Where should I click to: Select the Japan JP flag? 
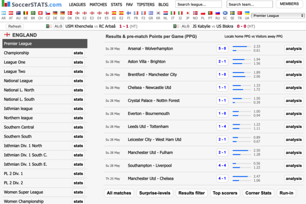(188, 13)
